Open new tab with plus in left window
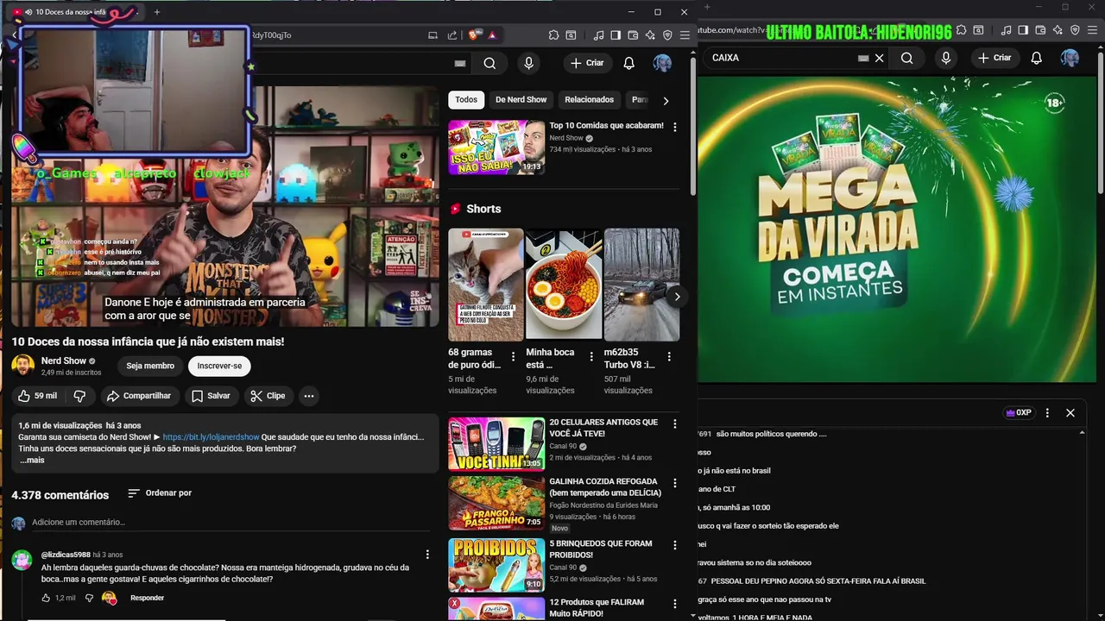Image resolution: width=1105 pixels, height=621 pixels. 156,12
